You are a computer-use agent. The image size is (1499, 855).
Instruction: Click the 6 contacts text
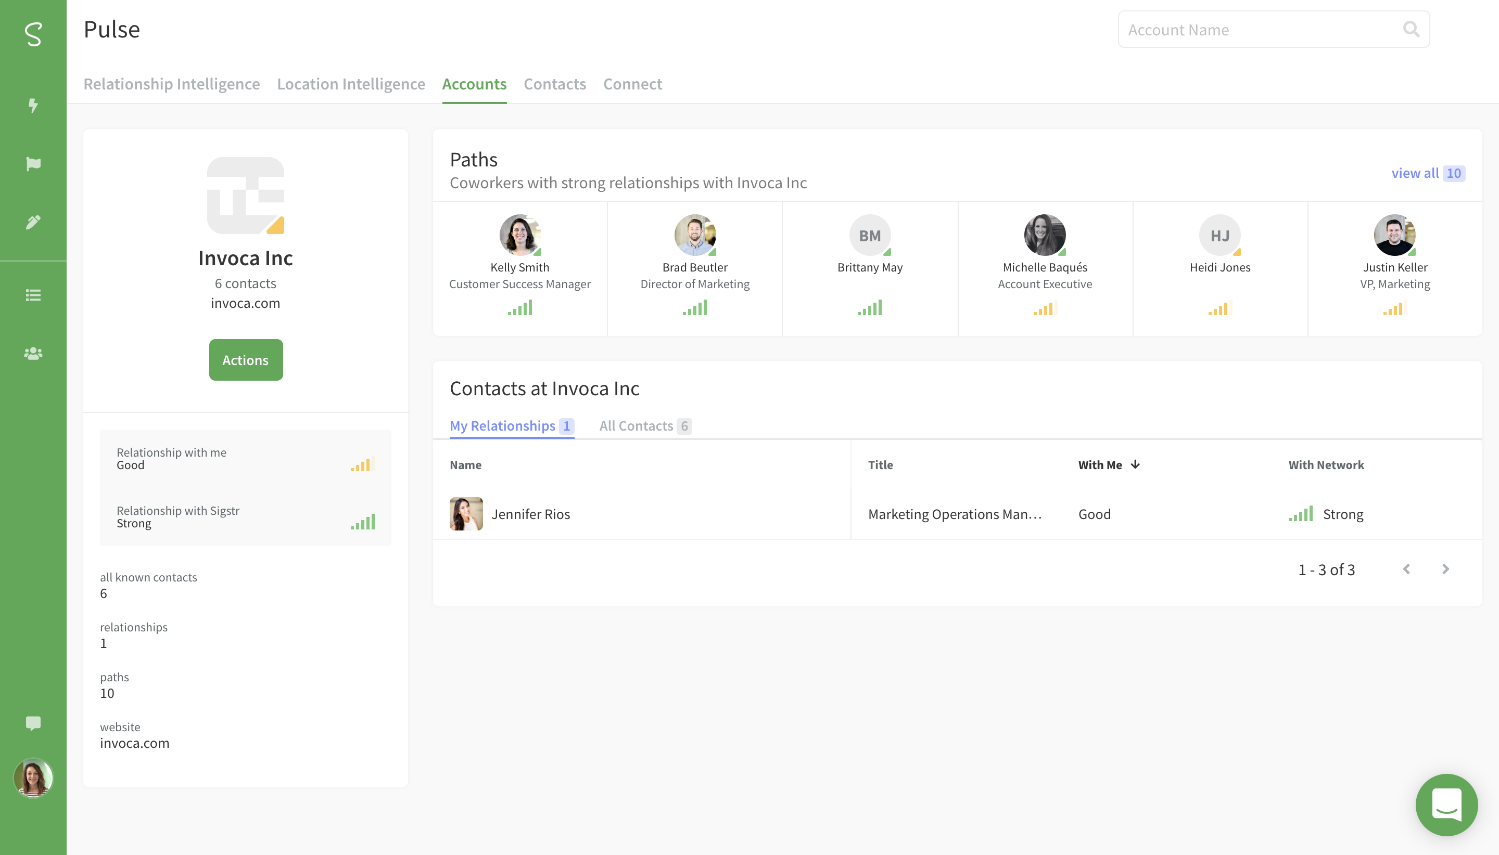(246, 283)
